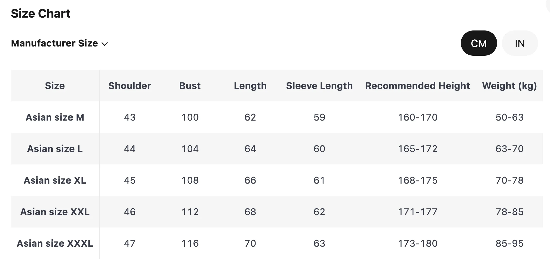This screenshot has width=550, height=259.
Task: Click the bust value 108
Action: click(190, 180)
